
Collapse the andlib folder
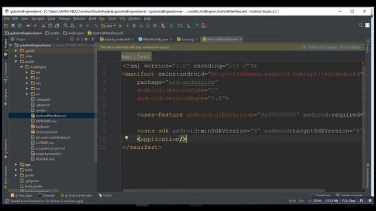[16, 62]
